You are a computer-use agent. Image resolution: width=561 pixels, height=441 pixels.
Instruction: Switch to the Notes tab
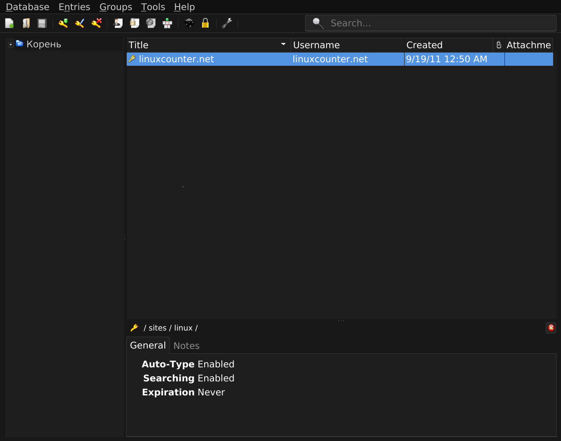(186, 345)
